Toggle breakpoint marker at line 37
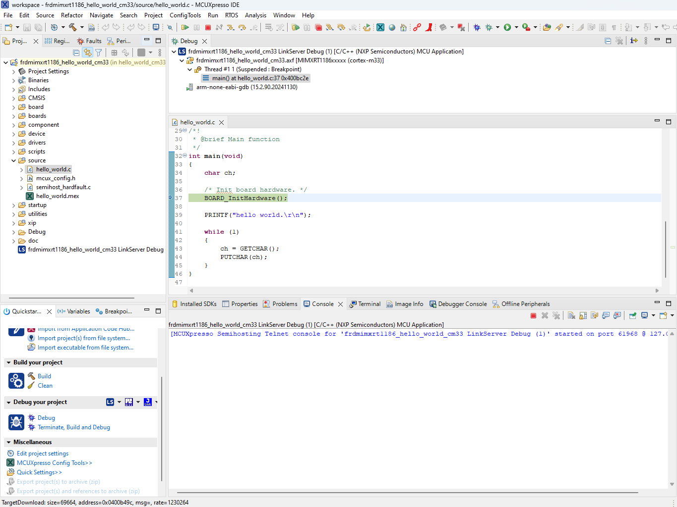The height and width of the screenshot is (507, 677). pos(171,198)
